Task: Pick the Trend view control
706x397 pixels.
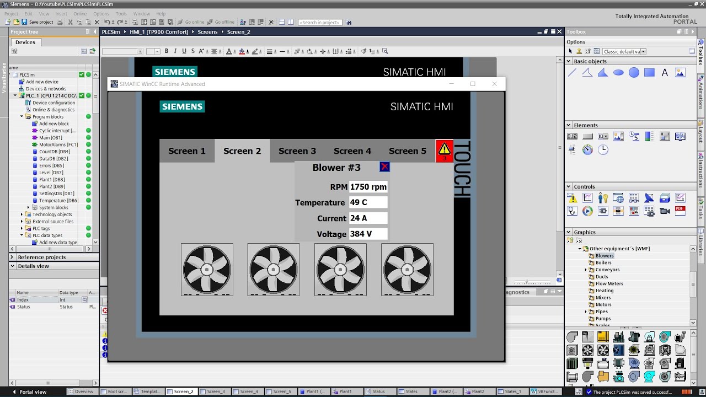Action: 587,198
